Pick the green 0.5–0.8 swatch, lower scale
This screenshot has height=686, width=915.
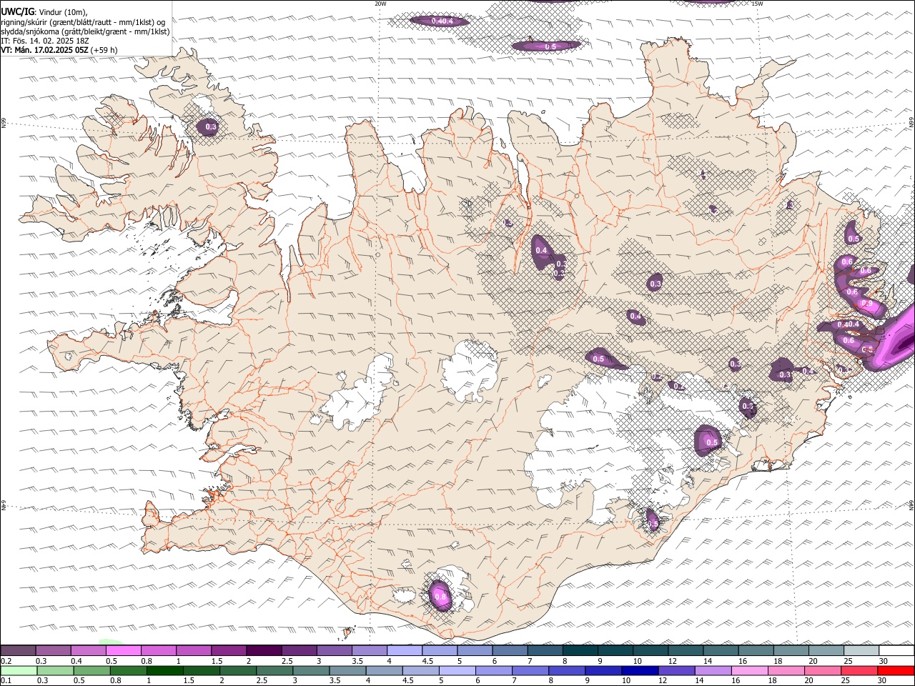tap(92, 670)
